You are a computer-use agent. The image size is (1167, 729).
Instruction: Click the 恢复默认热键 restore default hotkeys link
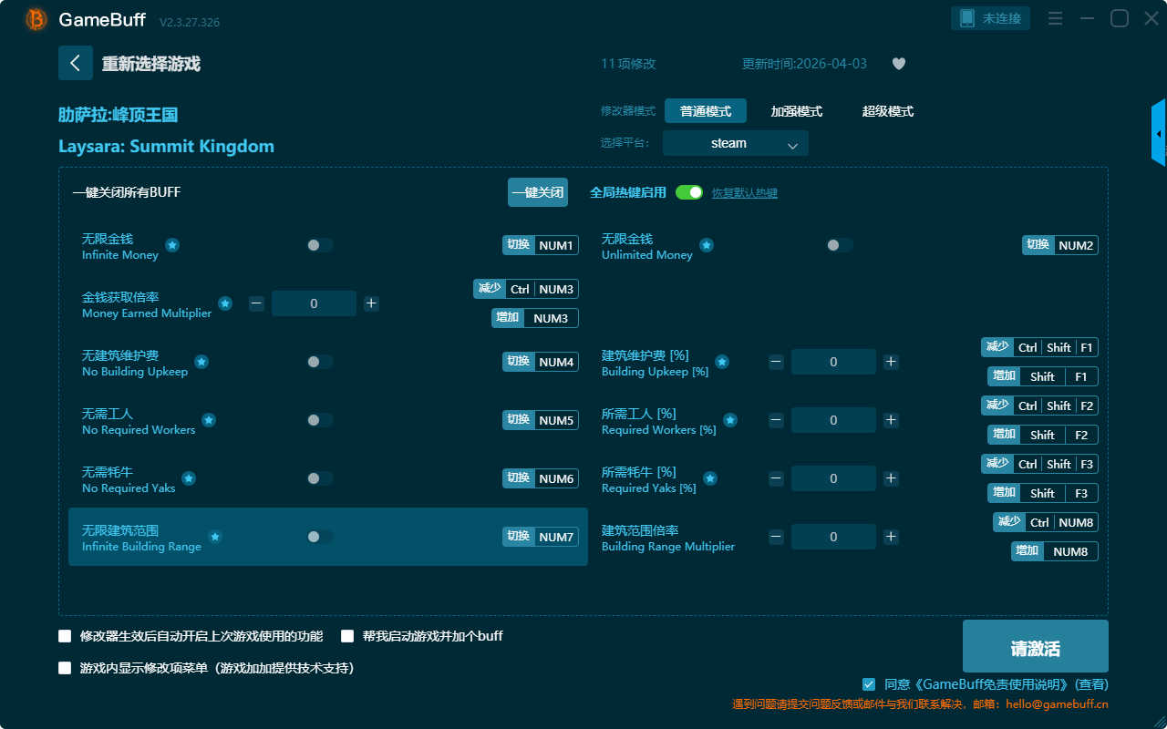pyautogui.click(x=744, y=193)
